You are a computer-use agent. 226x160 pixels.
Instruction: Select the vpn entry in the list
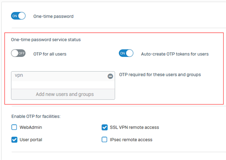tap(63, 76)
